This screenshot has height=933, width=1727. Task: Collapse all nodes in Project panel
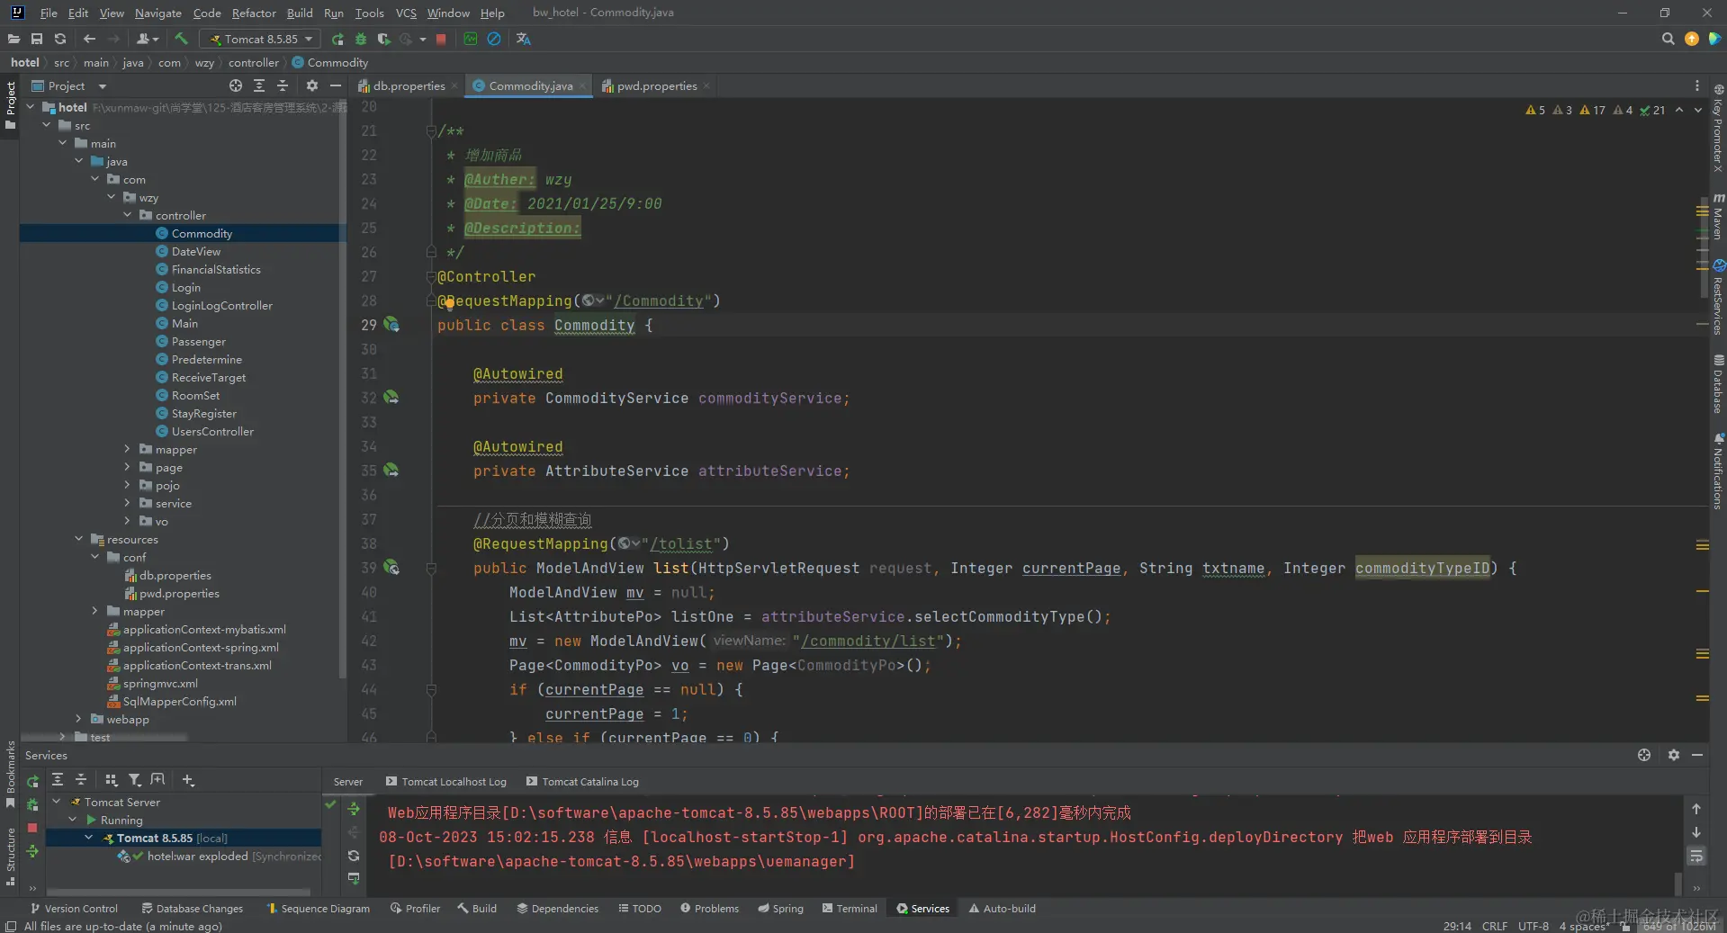(x=283, y=85)
